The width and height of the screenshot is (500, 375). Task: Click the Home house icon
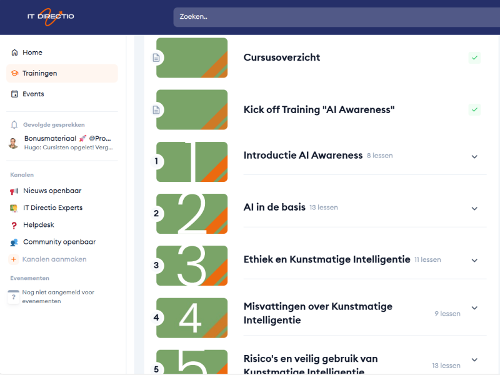pos(14,52)
